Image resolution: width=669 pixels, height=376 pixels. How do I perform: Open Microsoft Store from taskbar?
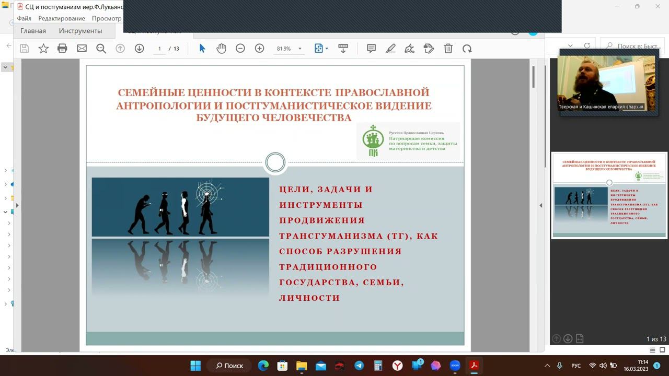[282, 366]
